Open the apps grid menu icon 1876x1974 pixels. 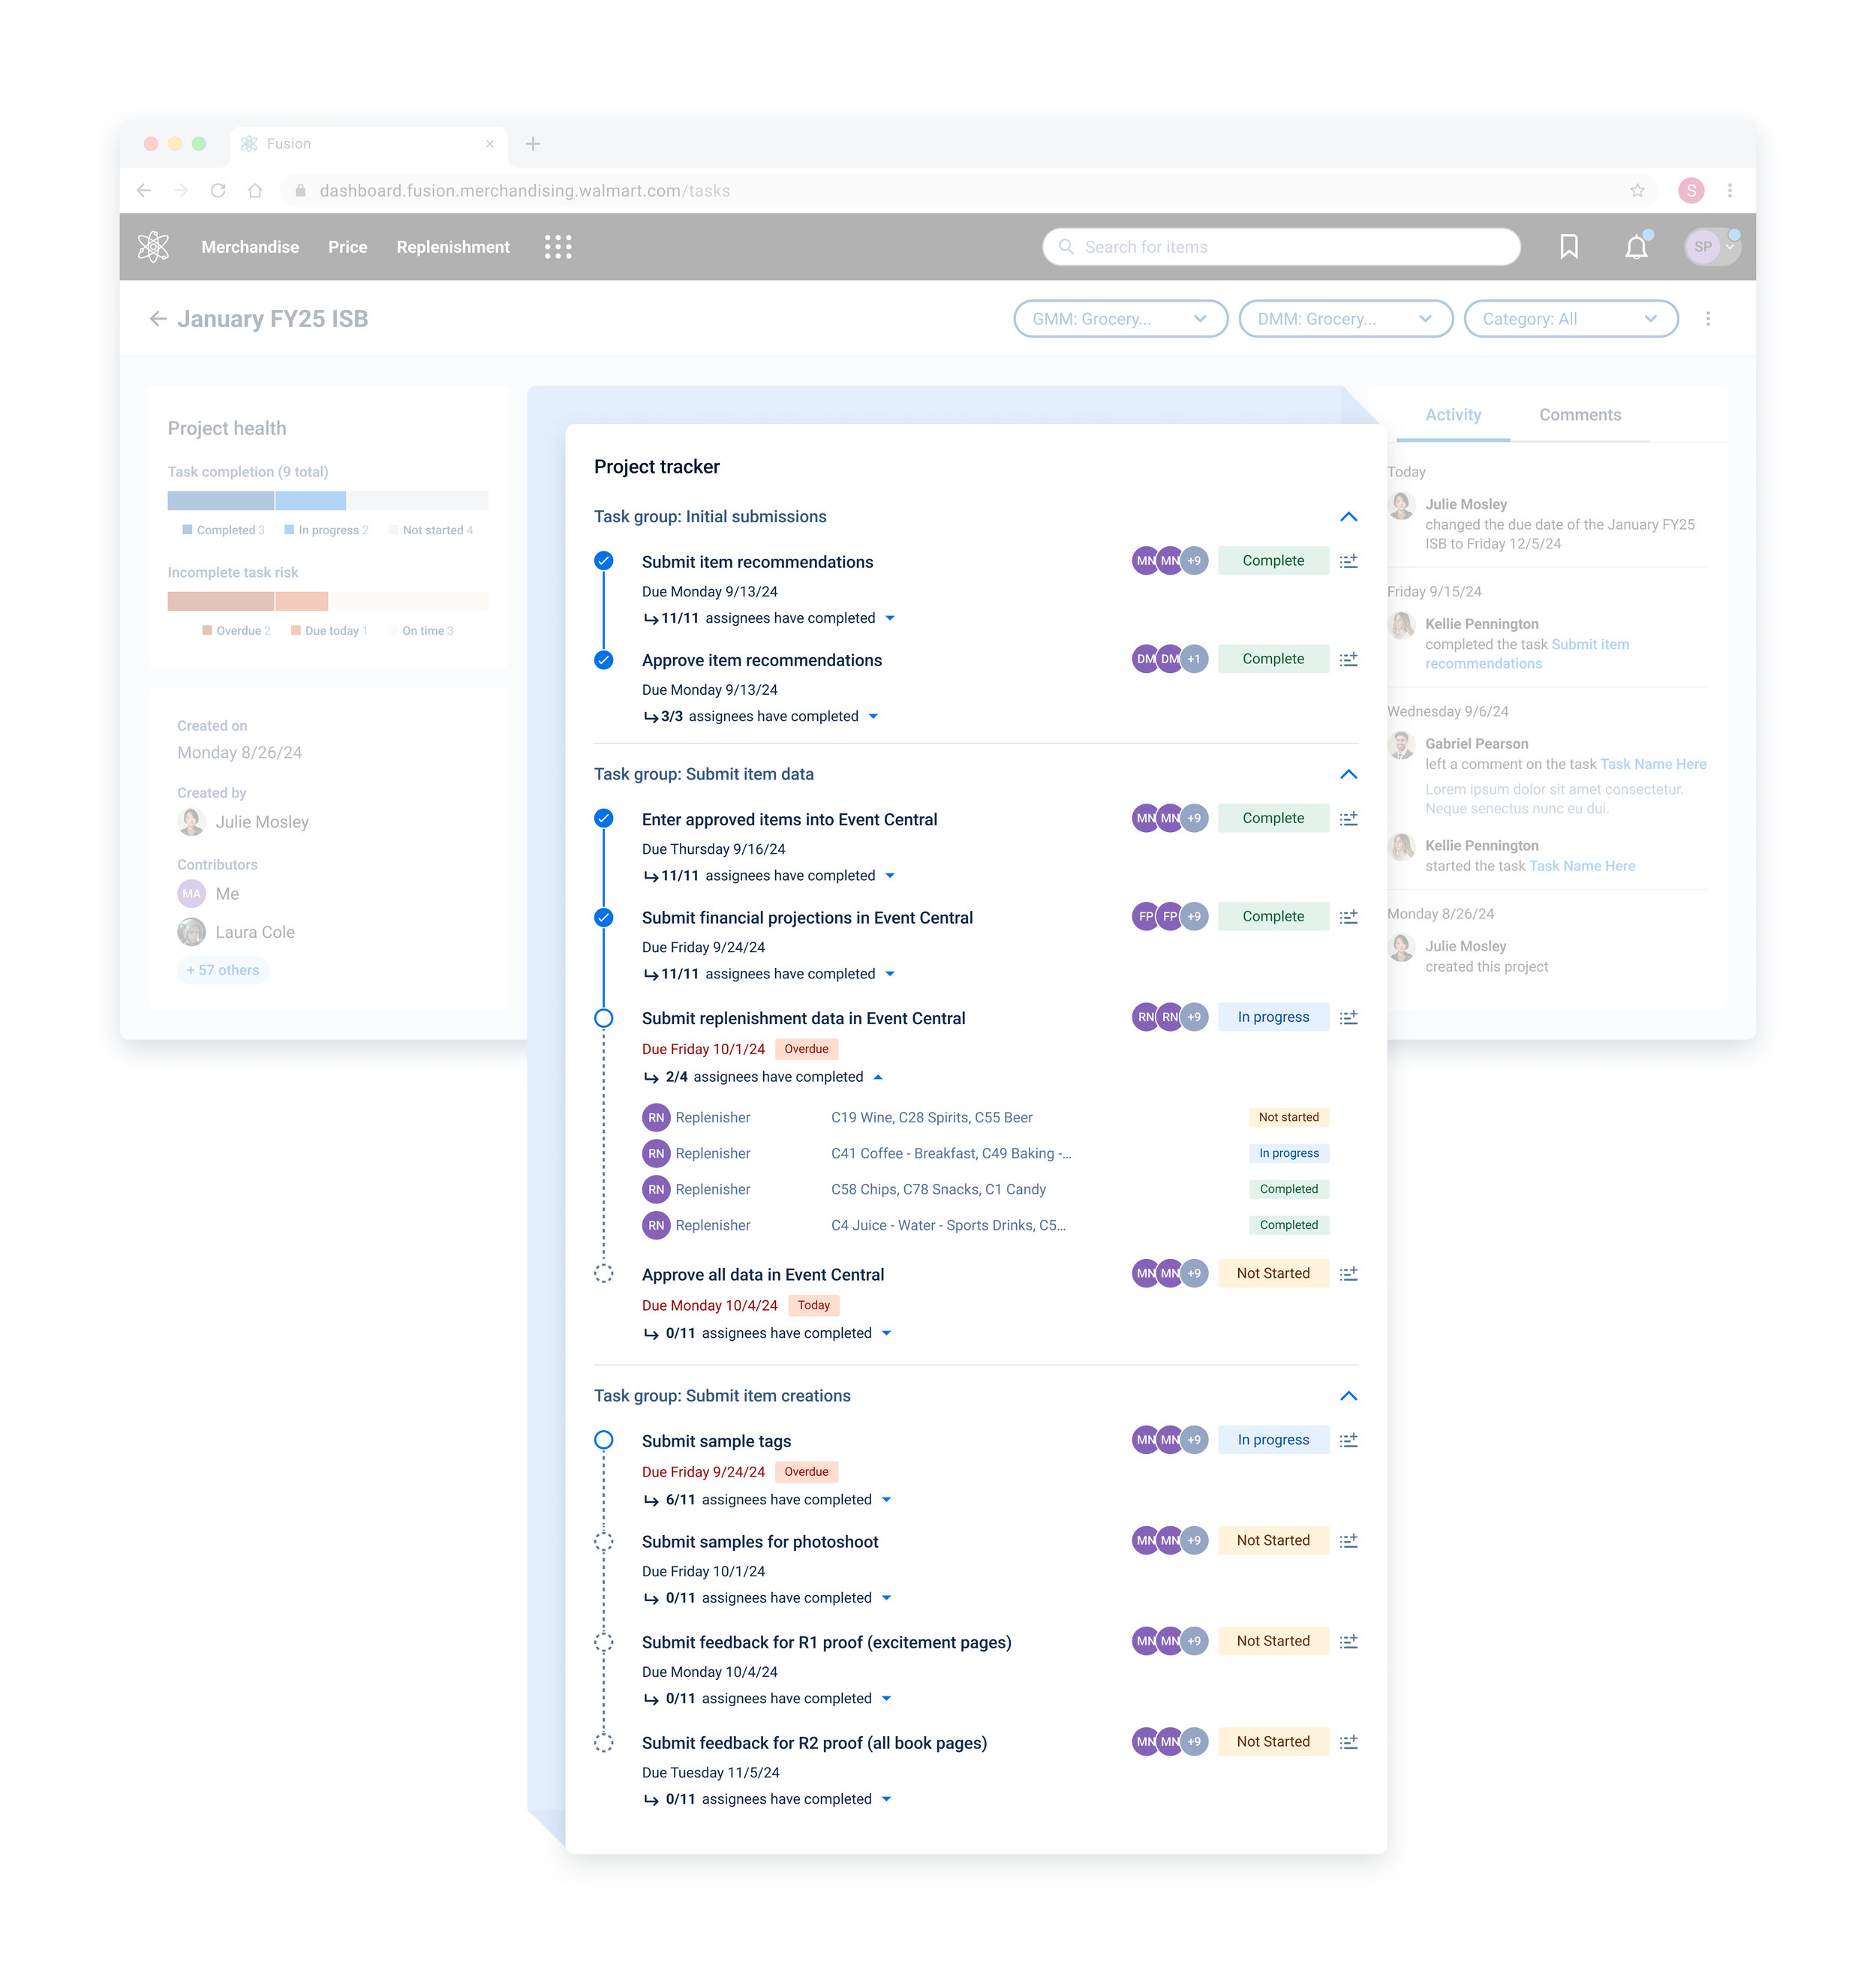(x=558, y=246)
